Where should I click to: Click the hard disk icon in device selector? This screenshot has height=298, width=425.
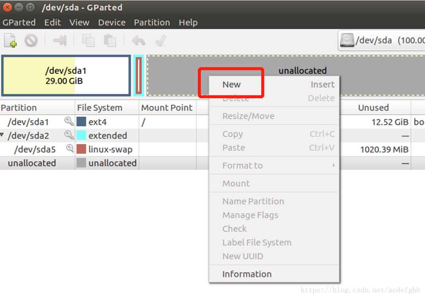[347, 40]
